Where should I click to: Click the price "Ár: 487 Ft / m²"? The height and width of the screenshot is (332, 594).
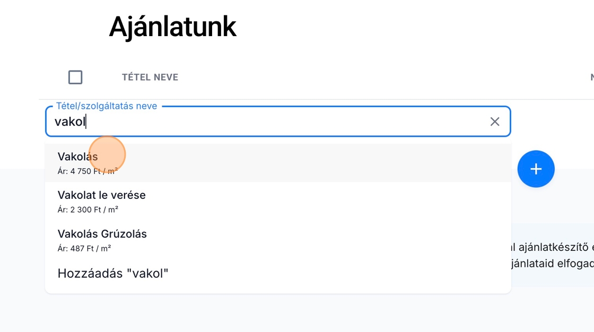point(84,248)
